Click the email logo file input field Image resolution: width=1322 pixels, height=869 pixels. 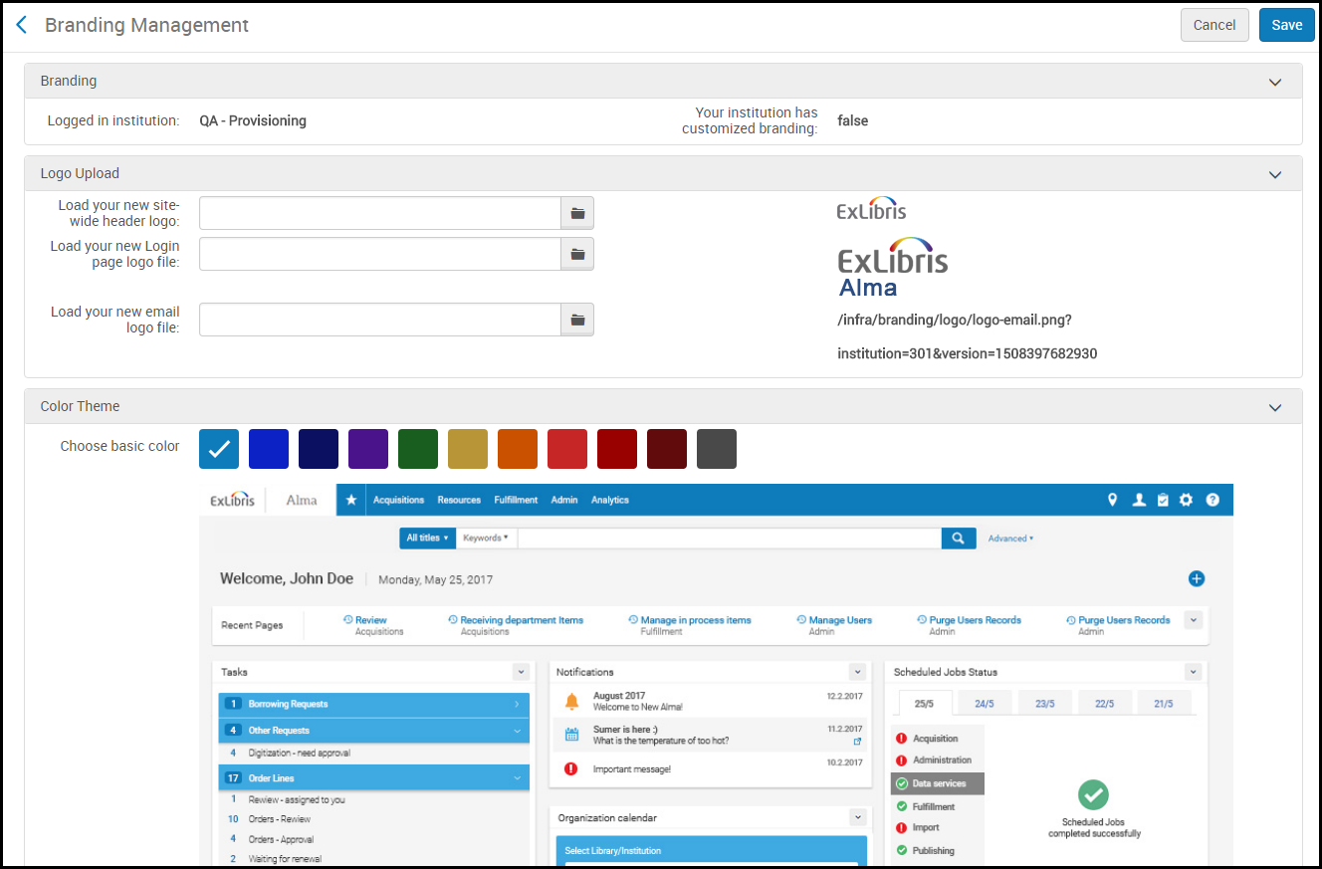380,320
